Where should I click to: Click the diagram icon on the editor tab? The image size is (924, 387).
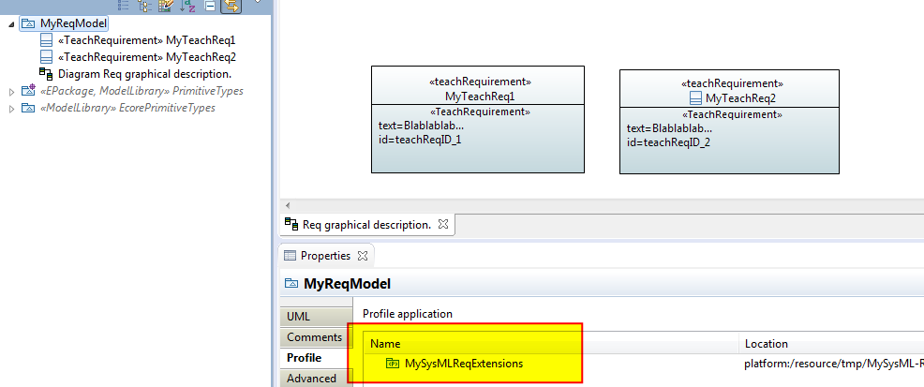(291, 224)
